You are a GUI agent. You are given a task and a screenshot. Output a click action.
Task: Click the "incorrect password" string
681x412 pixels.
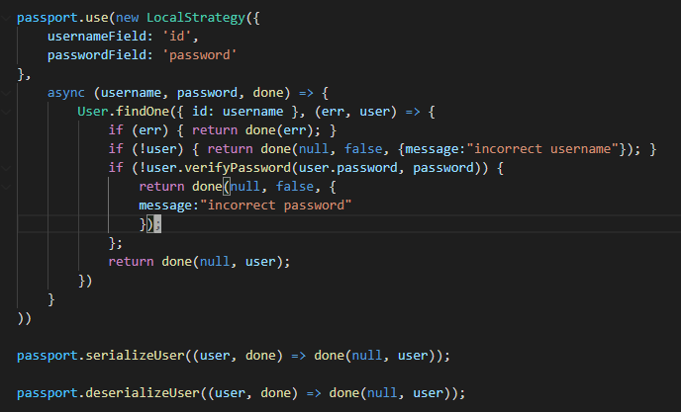(x=275, y=206)
